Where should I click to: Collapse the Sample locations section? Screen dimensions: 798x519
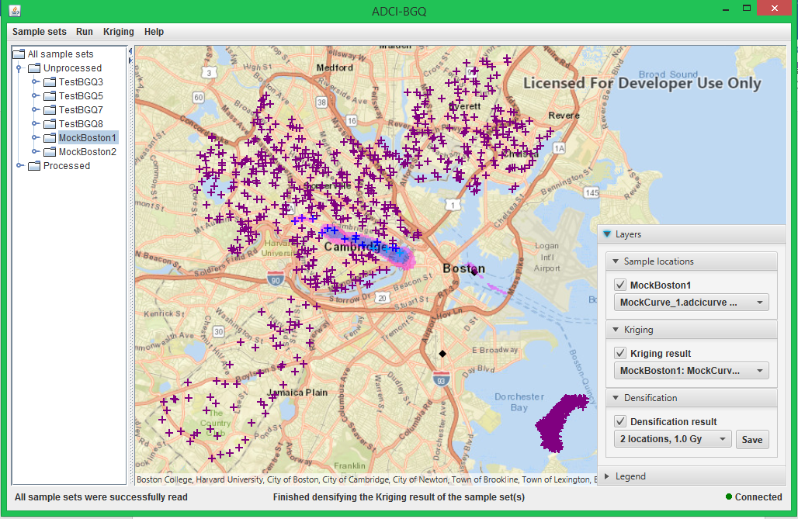616,261
